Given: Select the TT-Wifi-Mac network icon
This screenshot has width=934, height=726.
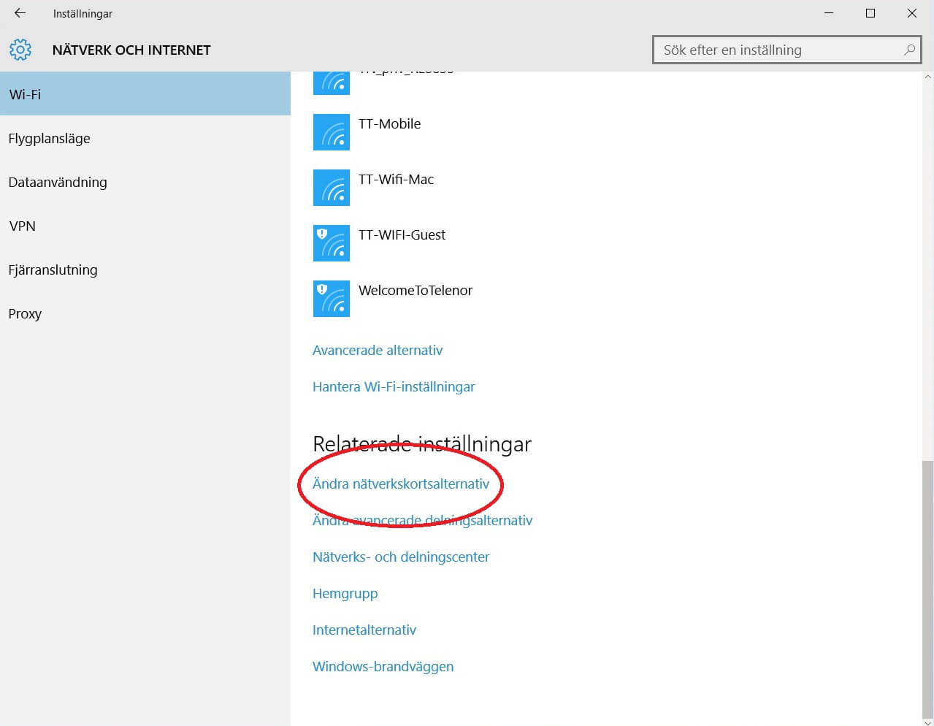Looking at the screenshot, I should (331, 188).
